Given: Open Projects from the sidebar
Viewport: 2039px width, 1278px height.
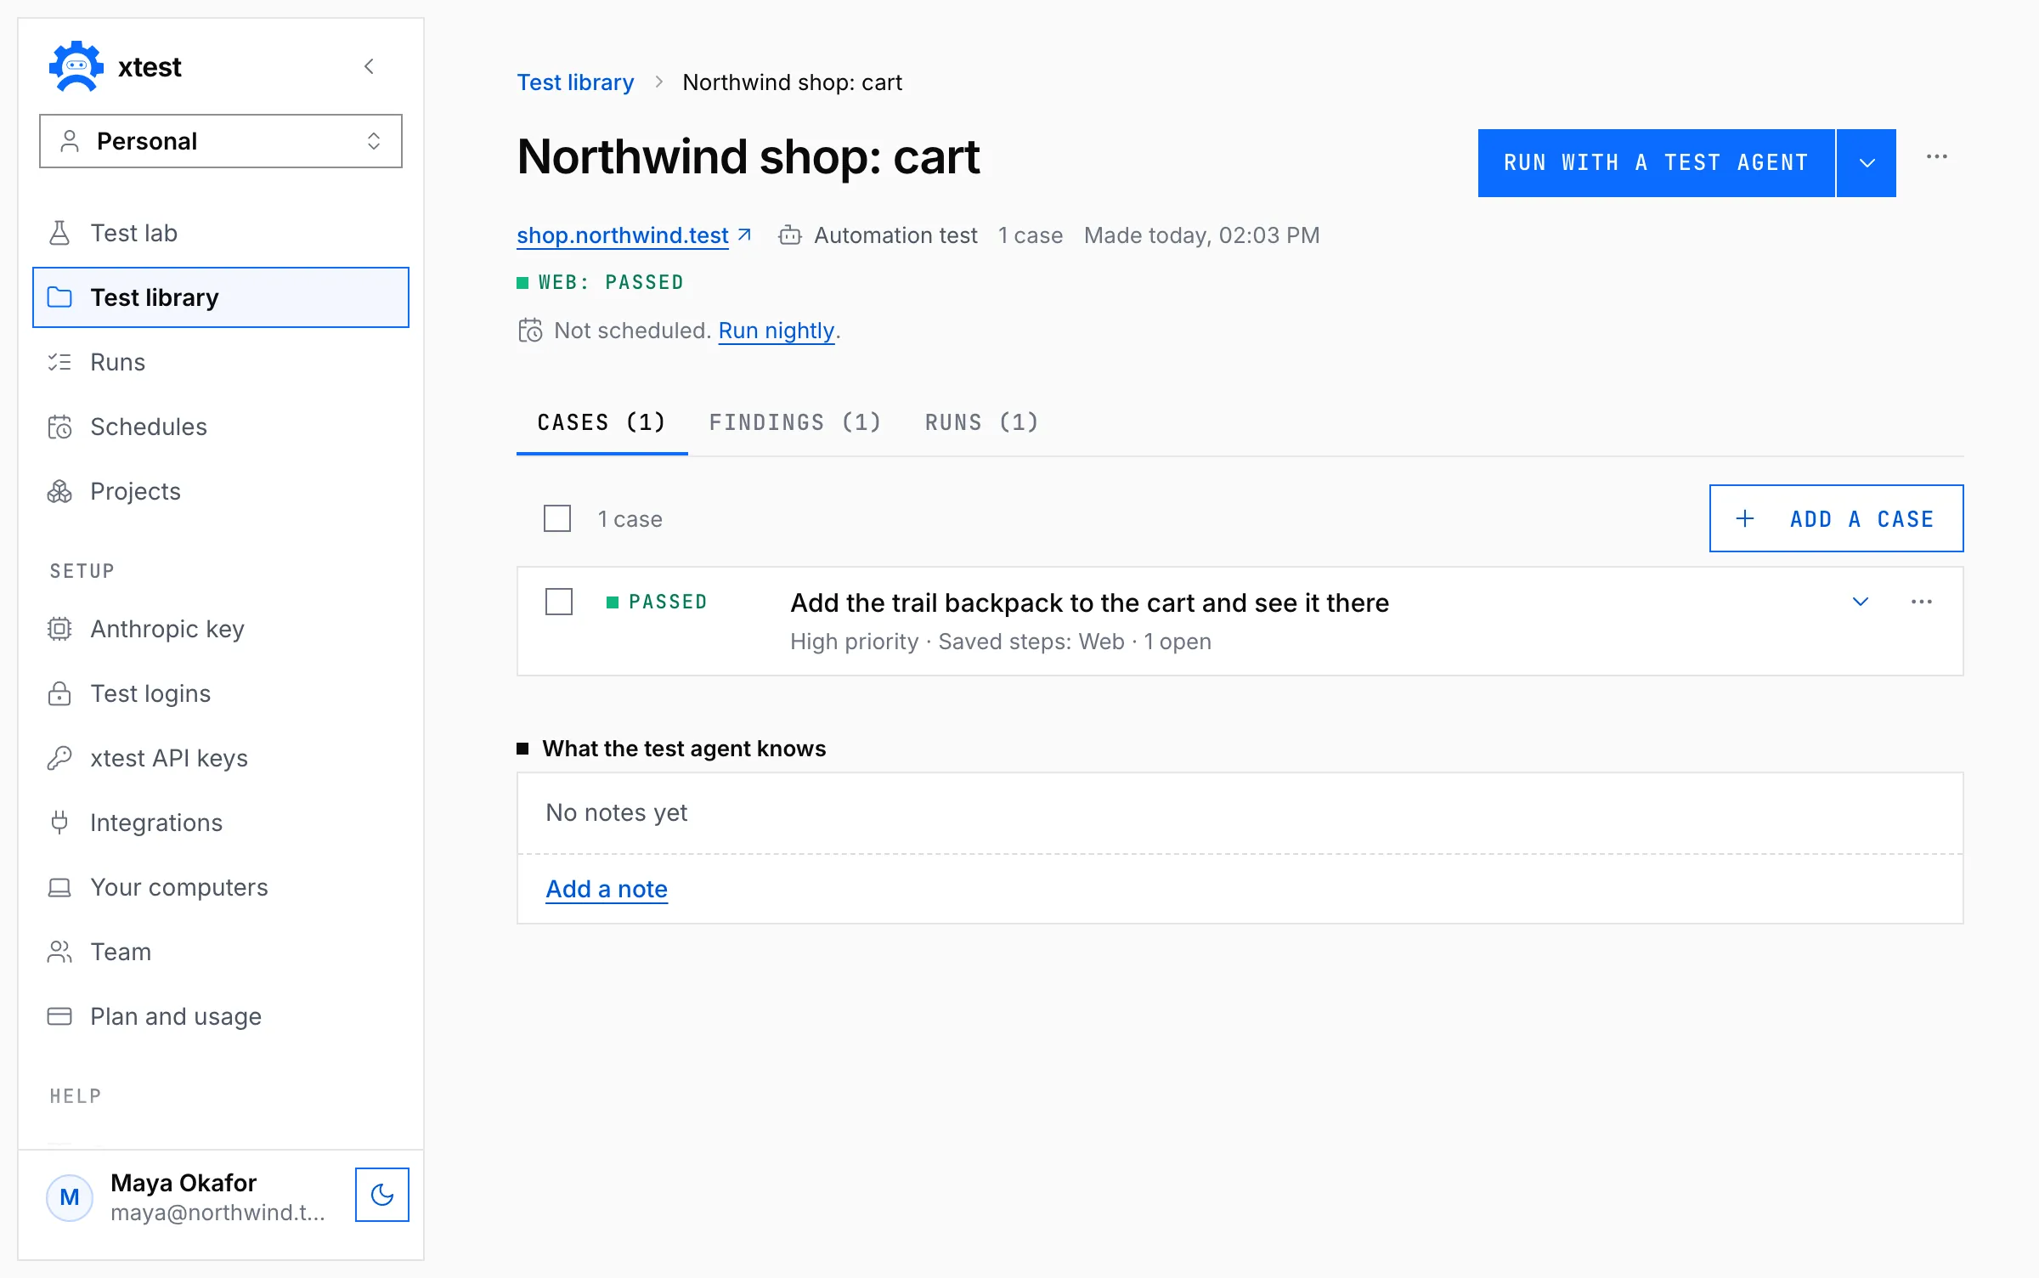Looking at the screenshot, I should point(221,491).
